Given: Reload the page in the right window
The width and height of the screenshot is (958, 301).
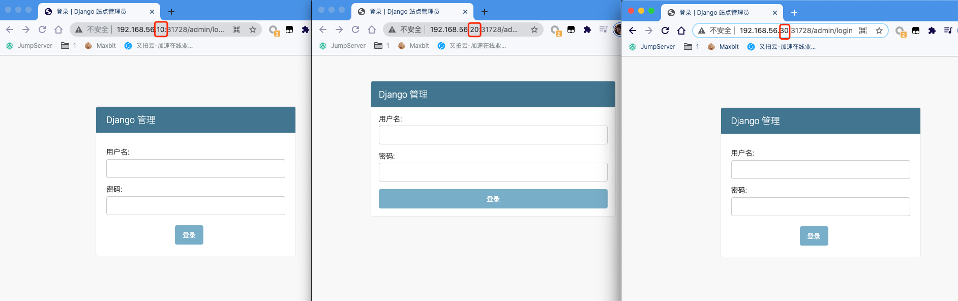Looking at the screenshot, I should click(665, 31).
